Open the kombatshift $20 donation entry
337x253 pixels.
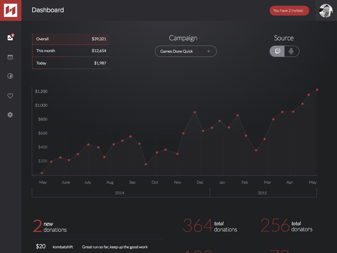pyautogui.click(x=97, y=246)
